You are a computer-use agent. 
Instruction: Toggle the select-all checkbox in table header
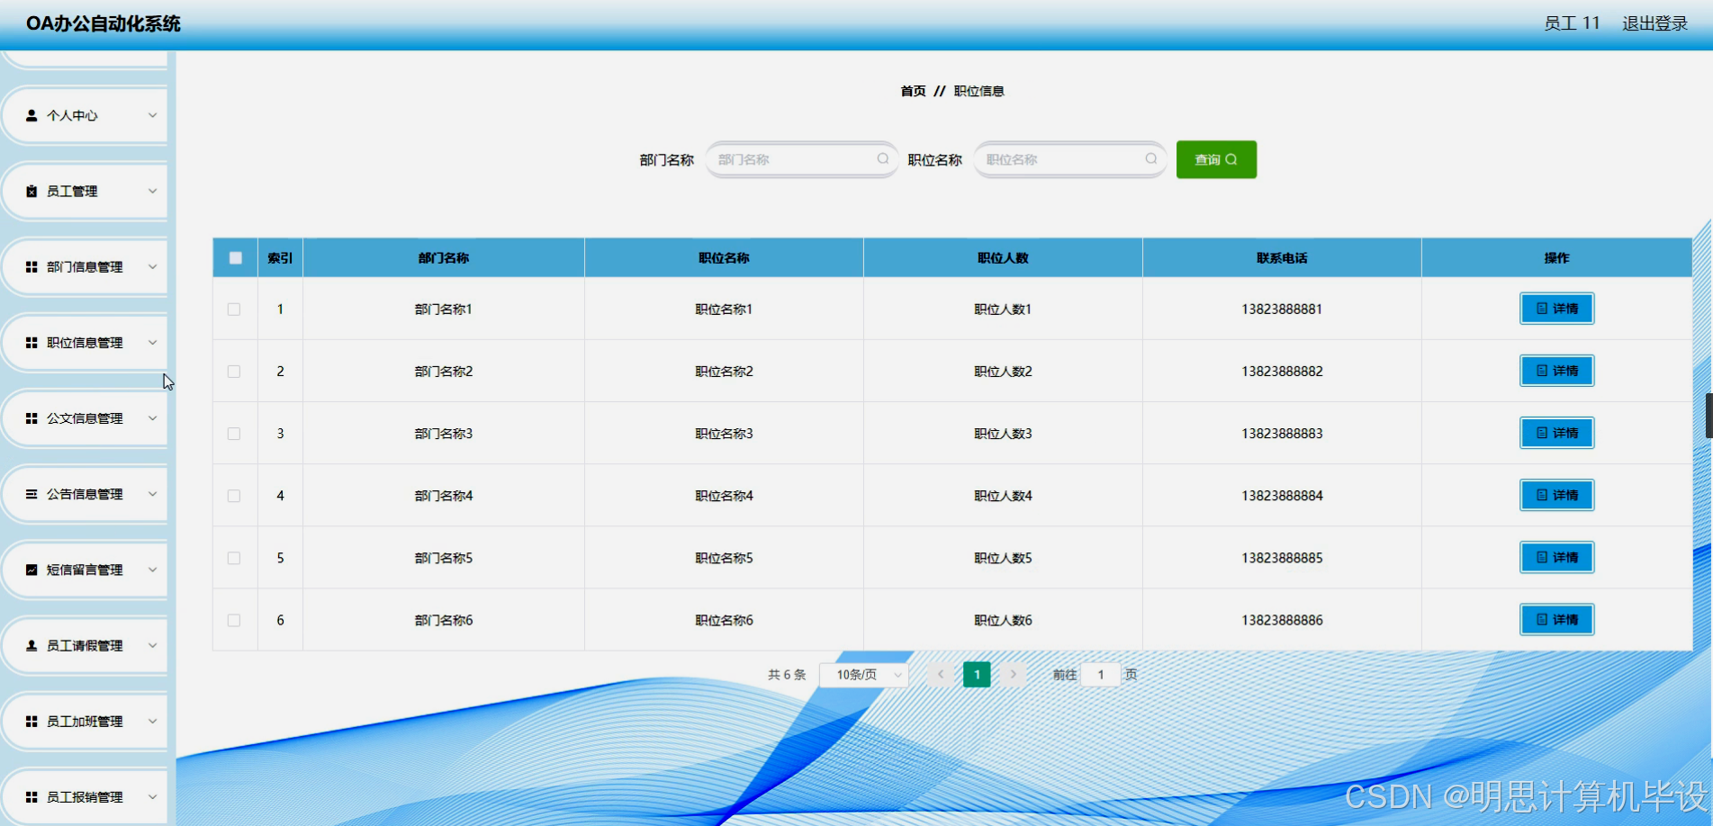[x=235, y=257]
